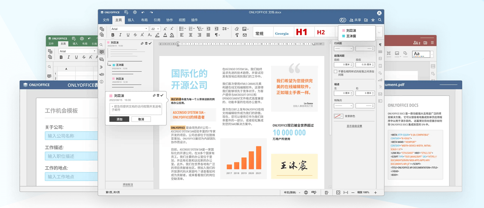Open the font color picker in toolbar
The image size is (484, 208).
pyautogui.click(x=165, y=35)
